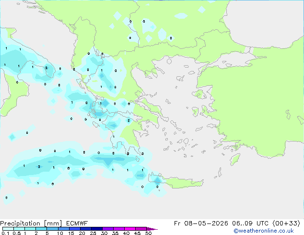Click the '30' legend scale label
This screenshot has width=304, height=235.
pos(104,233)
